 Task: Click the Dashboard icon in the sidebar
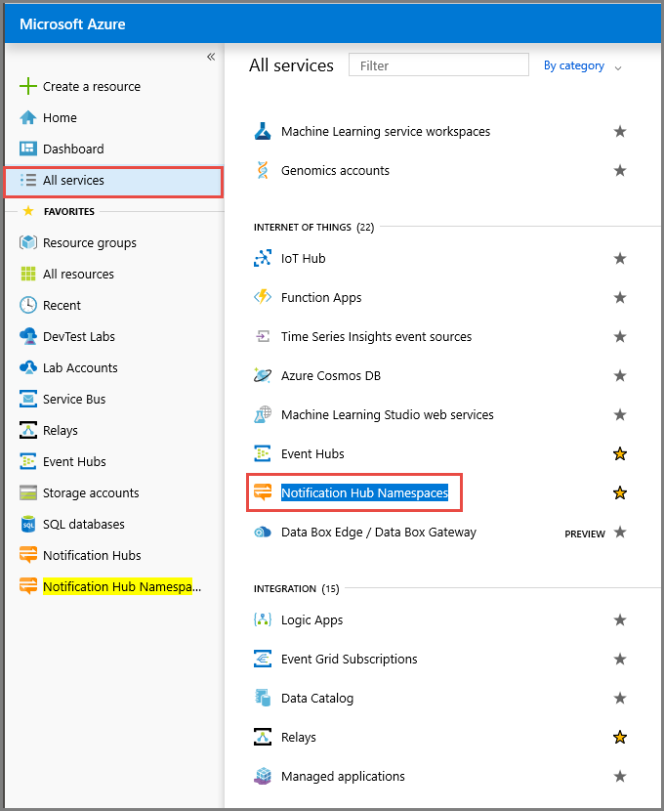coord(28,149)
